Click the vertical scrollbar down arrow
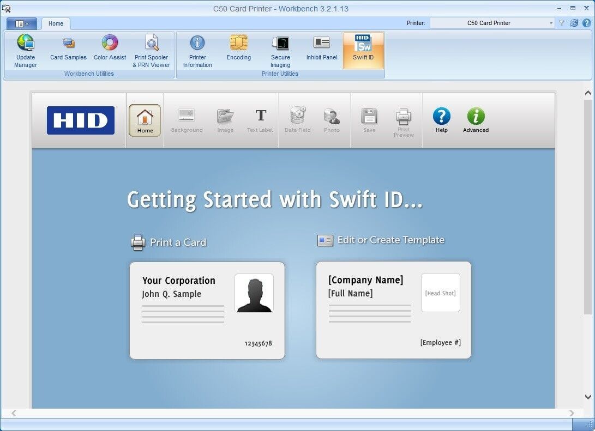595x431 pixels. point(588,397)
